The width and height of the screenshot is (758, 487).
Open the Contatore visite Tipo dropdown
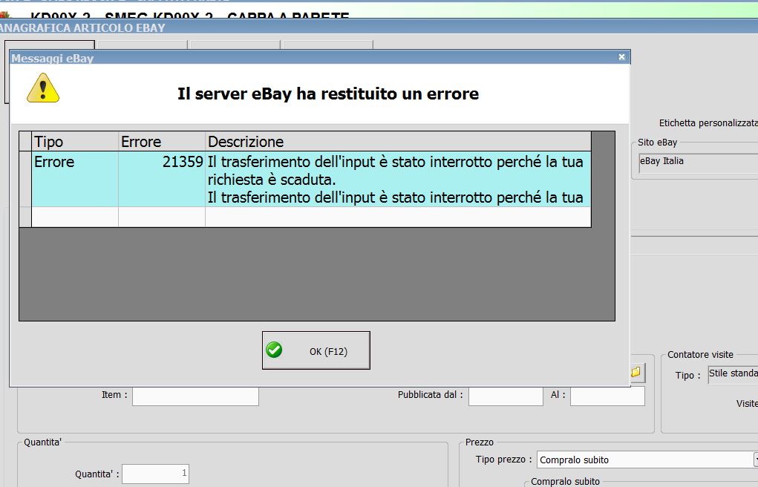(x=733, y=374)
